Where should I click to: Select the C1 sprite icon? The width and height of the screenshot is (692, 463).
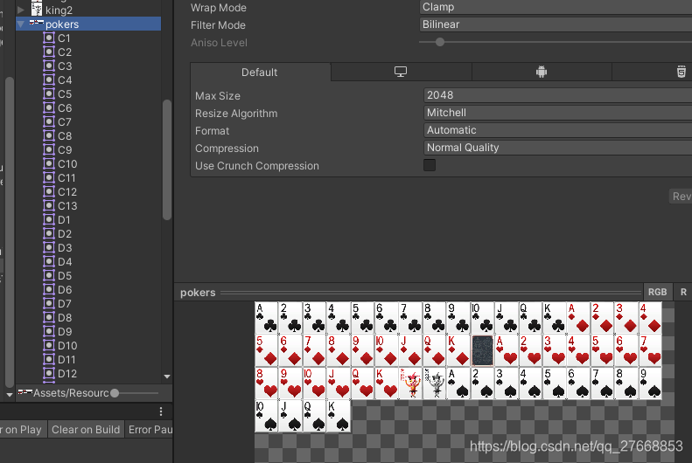tap(49, 38)
